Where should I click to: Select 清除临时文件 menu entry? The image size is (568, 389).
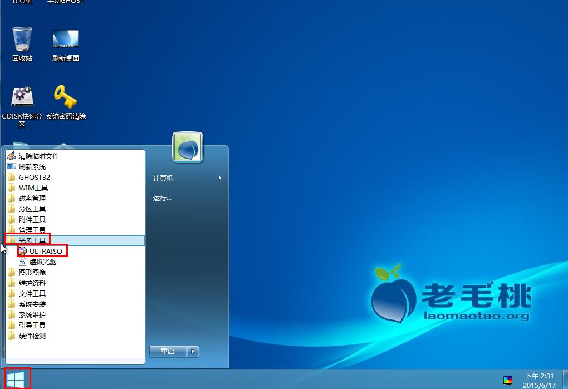pyautogui.click(x=38, y=156)
